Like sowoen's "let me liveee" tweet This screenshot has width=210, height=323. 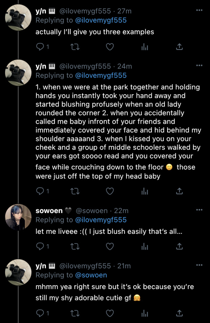[110, 247]
